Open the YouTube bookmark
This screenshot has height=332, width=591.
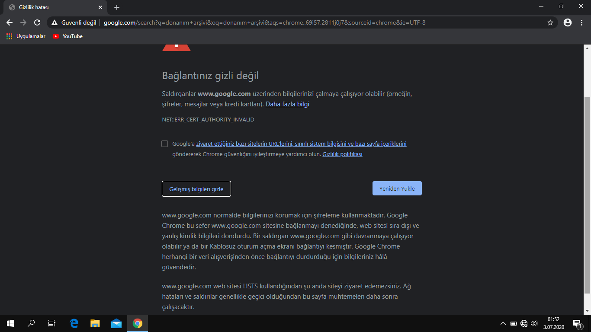[67, 36]
